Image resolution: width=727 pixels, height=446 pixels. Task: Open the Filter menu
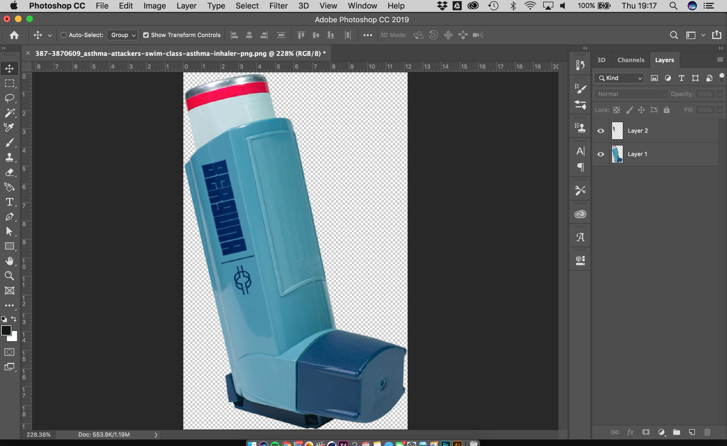coord(278,6)
